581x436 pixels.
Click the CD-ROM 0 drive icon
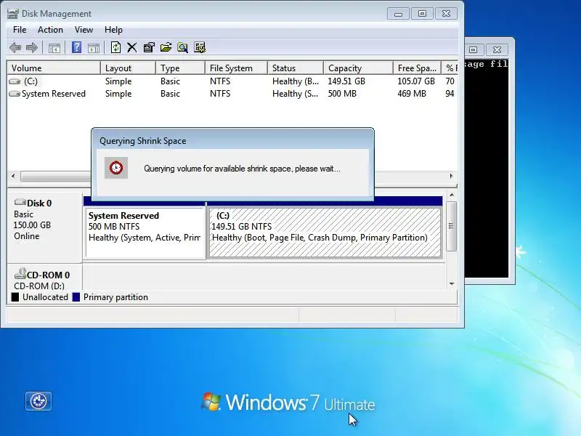20,274
